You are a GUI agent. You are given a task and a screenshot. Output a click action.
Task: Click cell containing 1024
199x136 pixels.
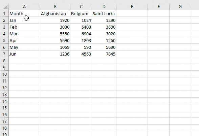tap(81, 20)
